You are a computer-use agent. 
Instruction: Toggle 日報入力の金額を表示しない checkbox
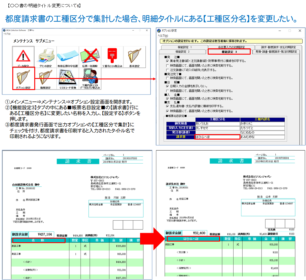click(167, 86)
